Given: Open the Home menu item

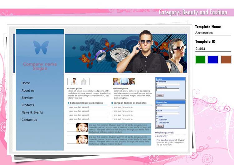Looking at the screenshot, I should [x=26, y=83].
